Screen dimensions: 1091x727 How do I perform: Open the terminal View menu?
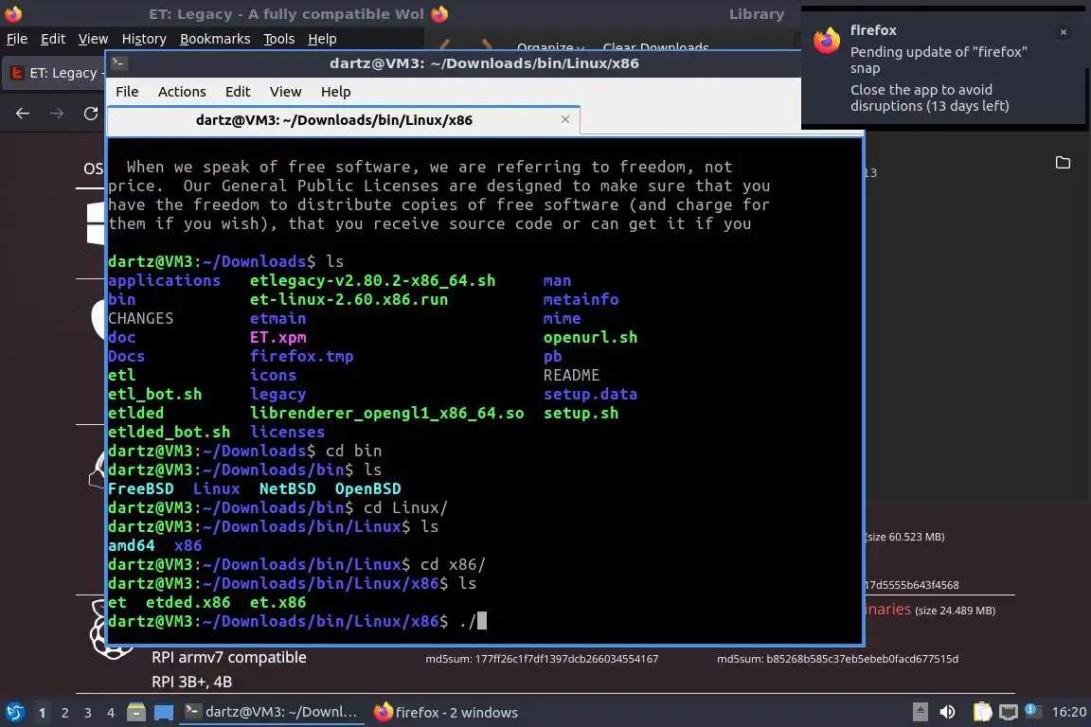285,92
